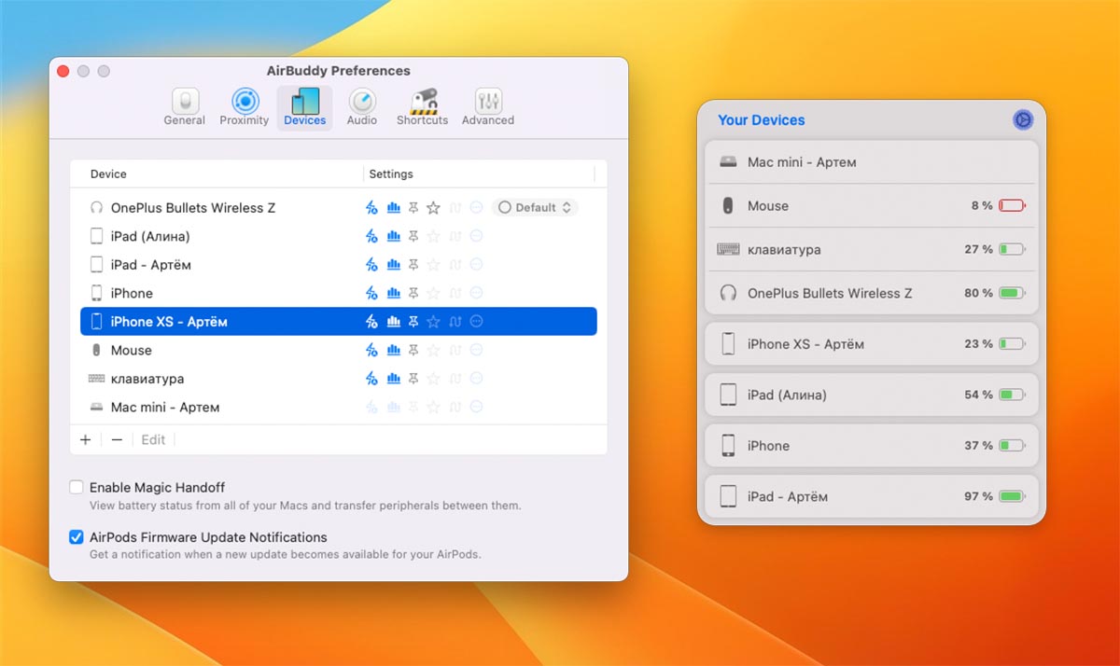Click the plus button to add a device
1120x666 pixels.
(86, 439)
